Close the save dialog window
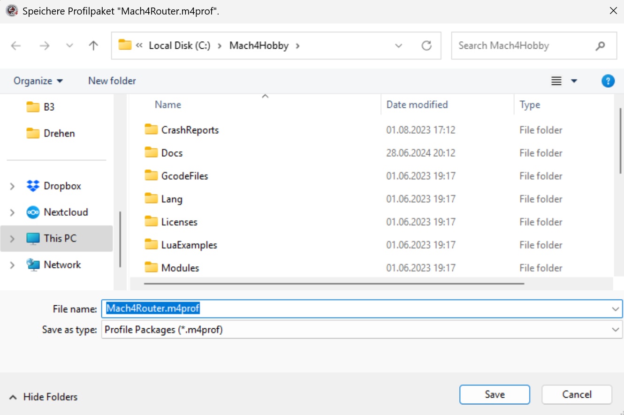The image size is (624, 415). tap(613, 10)
